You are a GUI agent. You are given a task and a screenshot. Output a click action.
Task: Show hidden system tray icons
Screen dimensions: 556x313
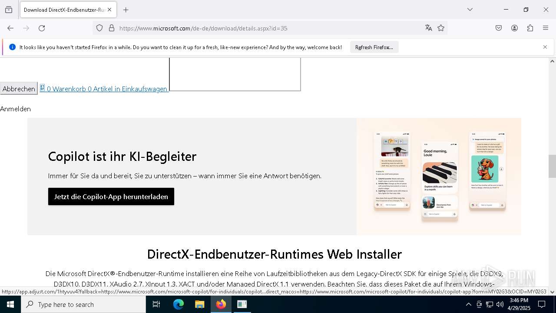pos(468,304)
